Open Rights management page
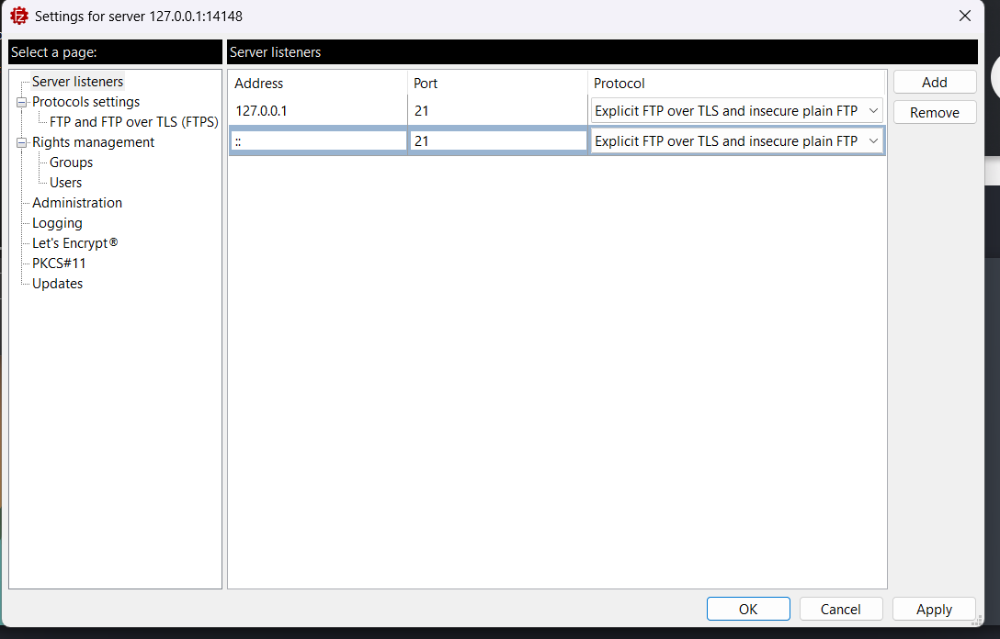 93,142
